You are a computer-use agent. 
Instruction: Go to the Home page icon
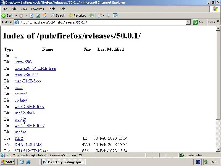[45, 15]
